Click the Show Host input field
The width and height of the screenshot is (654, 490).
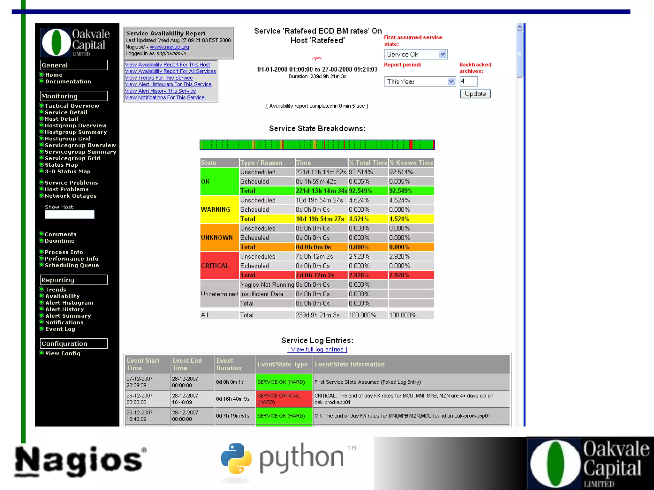(x=70, y=214)
